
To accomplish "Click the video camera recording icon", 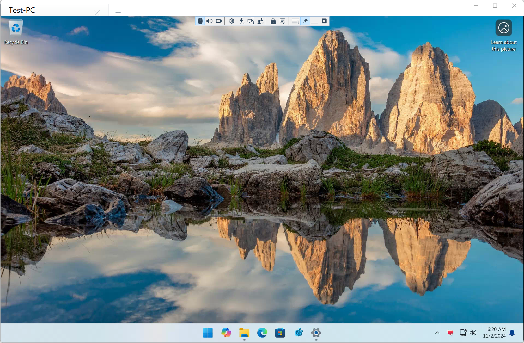I will click(x=219, y=21).
